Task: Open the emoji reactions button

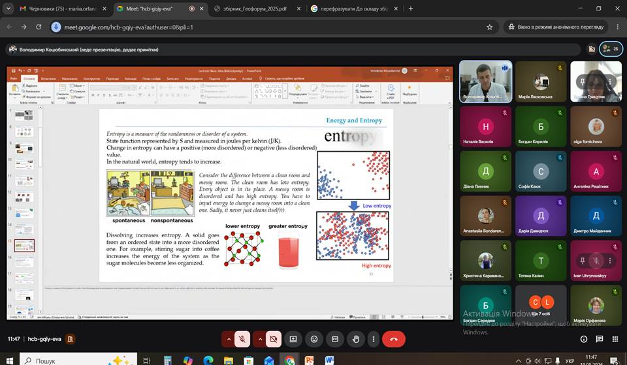Action: tap(314, 339)
